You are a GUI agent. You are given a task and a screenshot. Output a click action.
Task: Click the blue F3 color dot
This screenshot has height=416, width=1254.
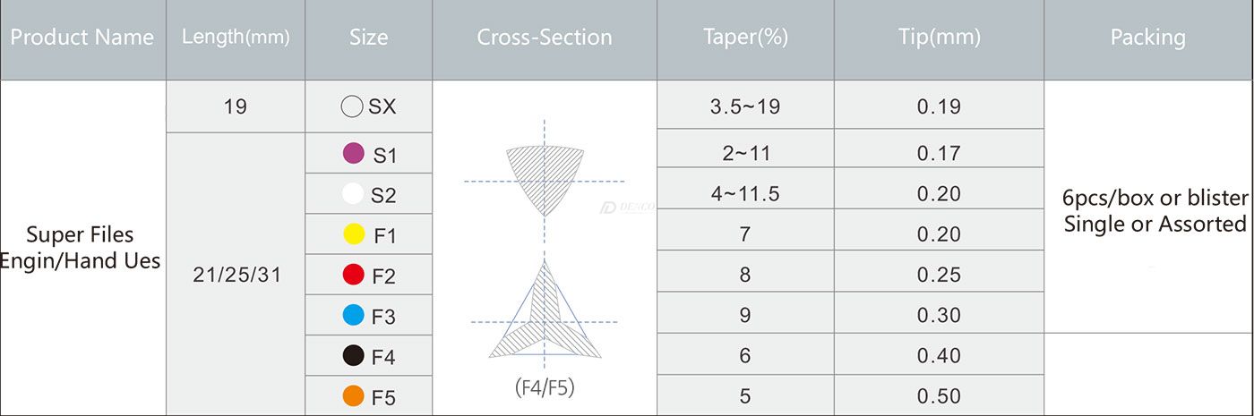(x=354, y=315)
